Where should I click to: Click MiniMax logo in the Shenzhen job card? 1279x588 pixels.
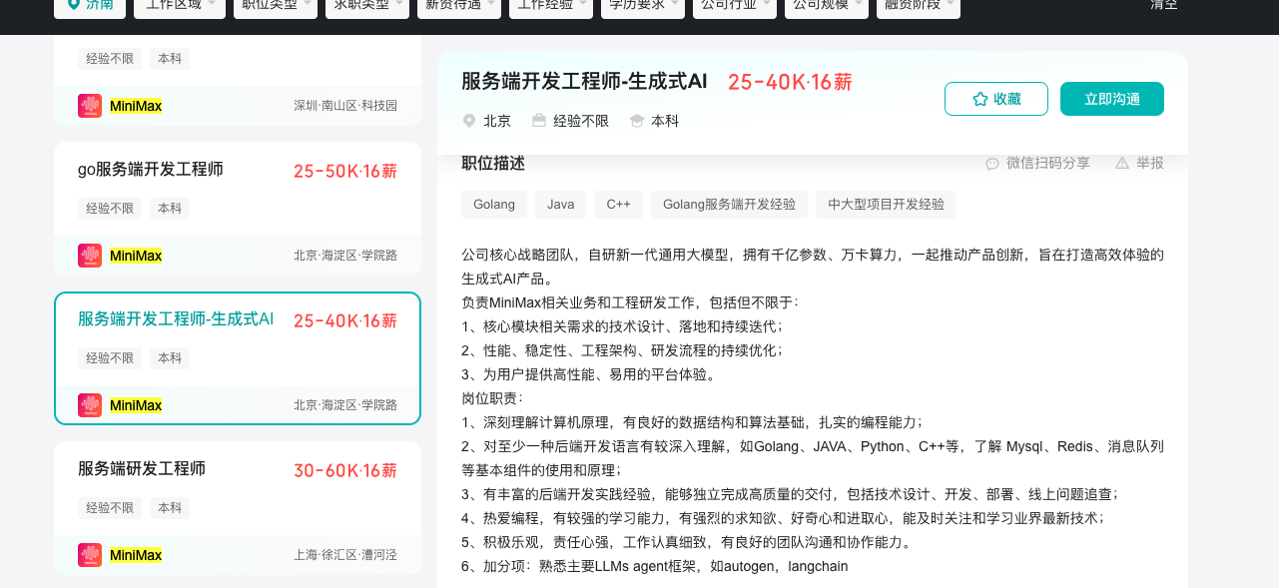tap(90, 106)
